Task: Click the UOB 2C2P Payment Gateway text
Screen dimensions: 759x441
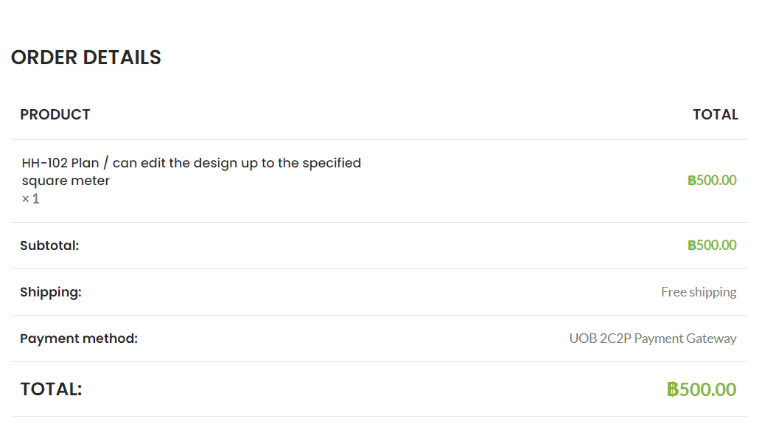Action: point(652,338)
